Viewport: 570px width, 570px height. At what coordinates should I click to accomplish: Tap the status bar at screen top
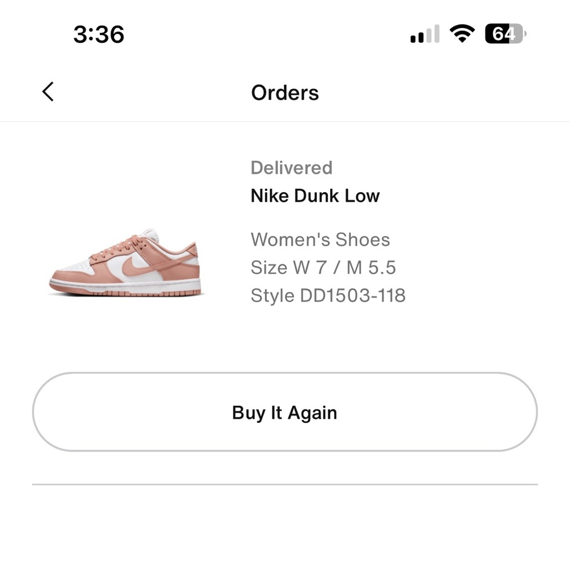[x=285, y=34]
